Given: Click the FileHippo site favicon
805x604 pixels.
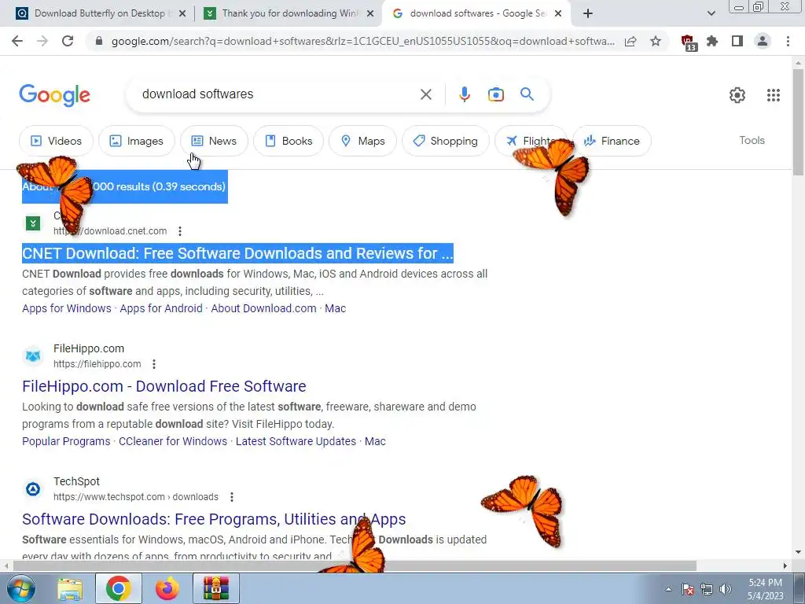Looking at the screenshot, I should (x=33, y=356).
